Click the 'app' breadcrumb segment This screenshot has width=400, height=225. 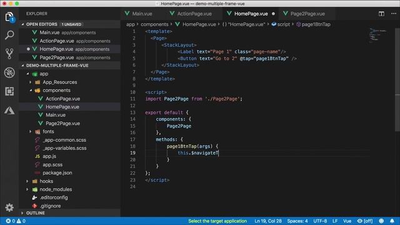point(131,24)
